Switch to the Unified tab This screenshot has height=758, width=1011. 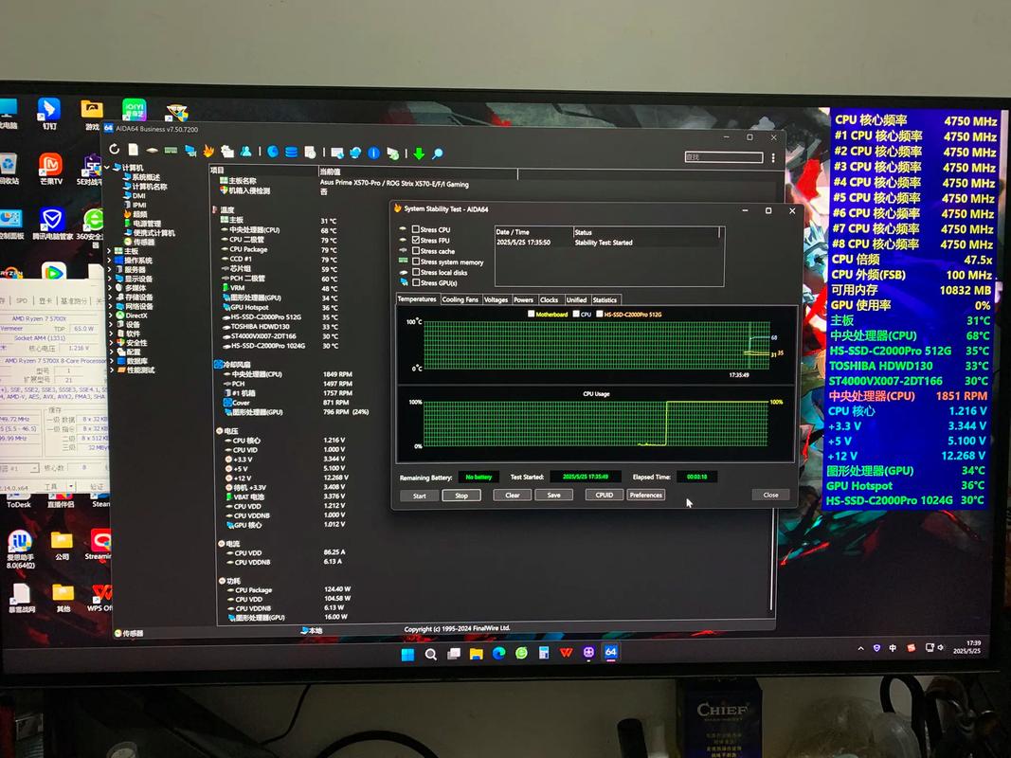(x=576, y=299)
